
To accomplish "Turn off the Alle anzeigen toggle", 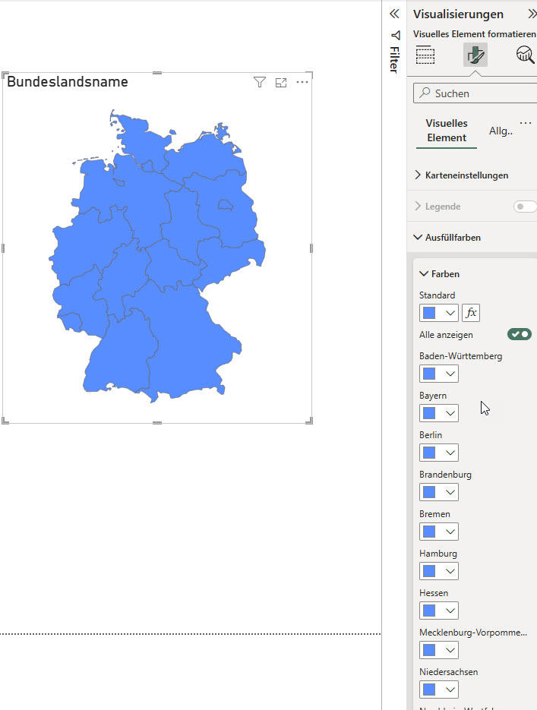I will (520, 334).
